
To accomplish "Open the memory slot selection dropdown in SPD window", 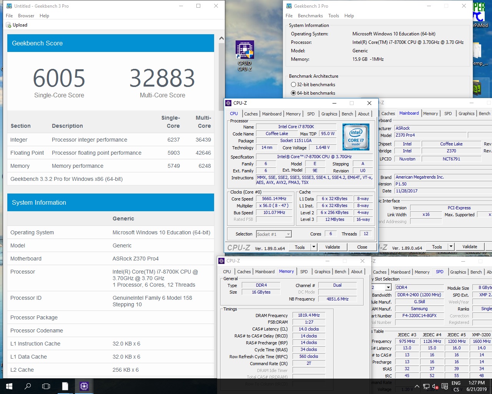I will [388, 287].
